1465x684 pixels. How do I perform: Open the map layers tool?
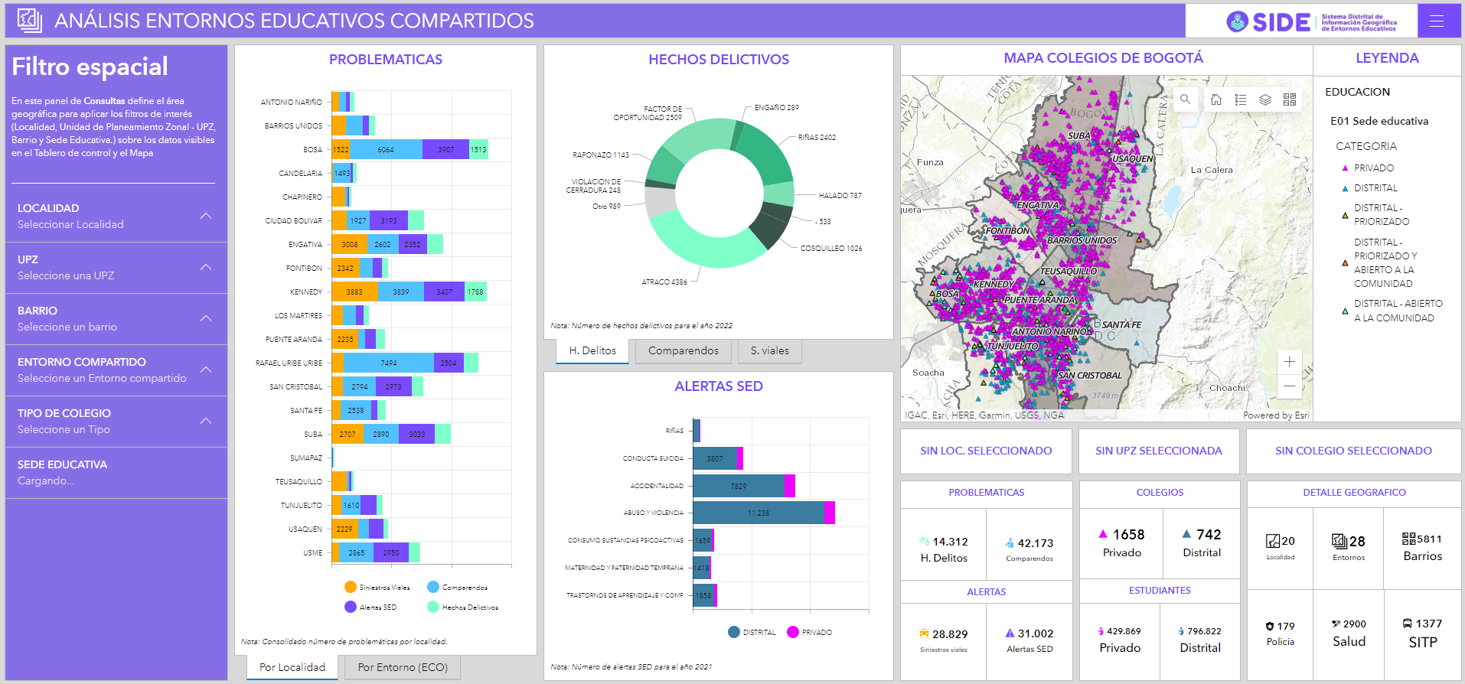1265,99
